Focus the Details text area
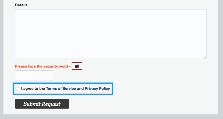This screenshot has width=223, height=119. (x=111, y=34)
